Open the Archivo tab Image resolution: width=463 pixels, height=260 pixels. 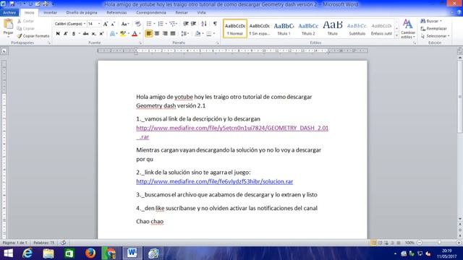click(x=9, y=13)
